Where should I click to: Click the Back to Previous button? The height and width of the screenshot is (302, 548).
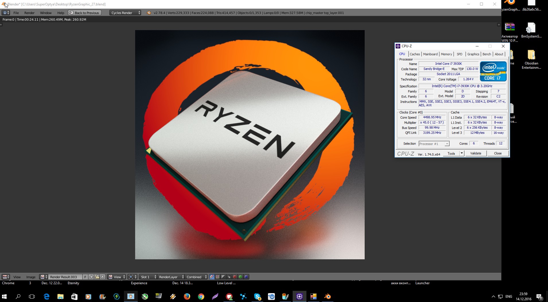[x=84, y=13]
